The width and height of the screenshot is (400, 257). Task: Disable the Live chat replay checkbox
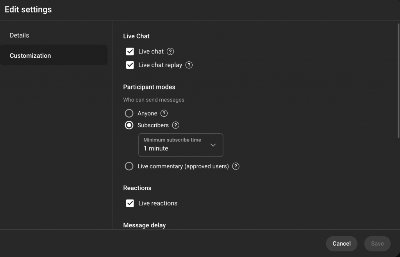point(130,65)
